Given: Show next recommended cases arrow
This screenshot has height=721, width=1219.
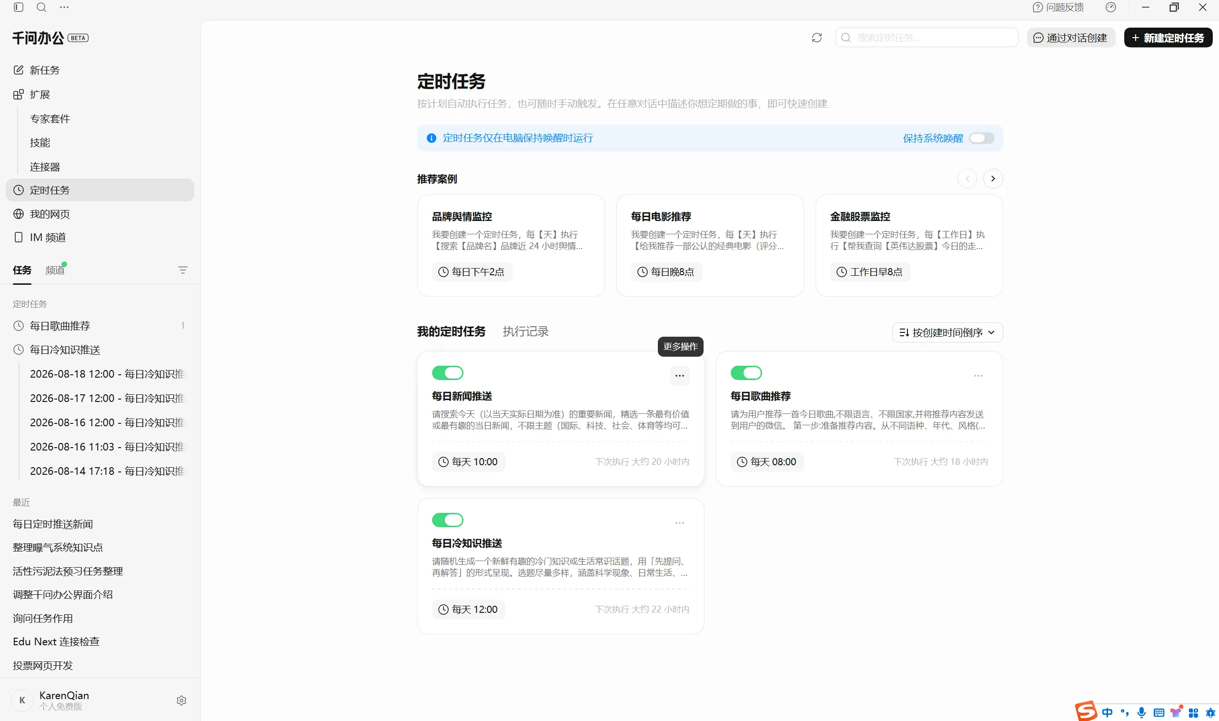Looking at the screenshot, I should [993, 179].
